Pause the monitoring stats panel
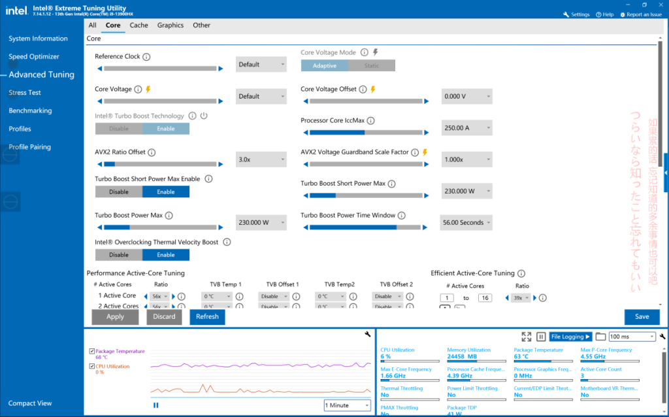Image resolution: width=669 pixels, height=417 pixels. click(x=541, y=337)
